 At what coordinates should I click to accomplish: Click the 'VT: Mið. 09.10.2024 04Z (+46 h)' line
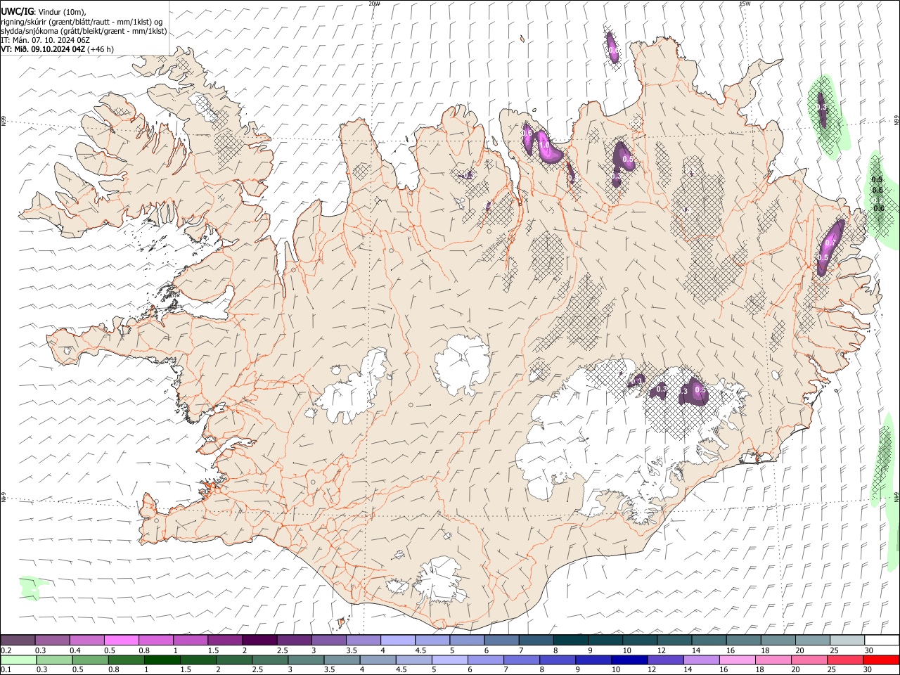point(57,49)
